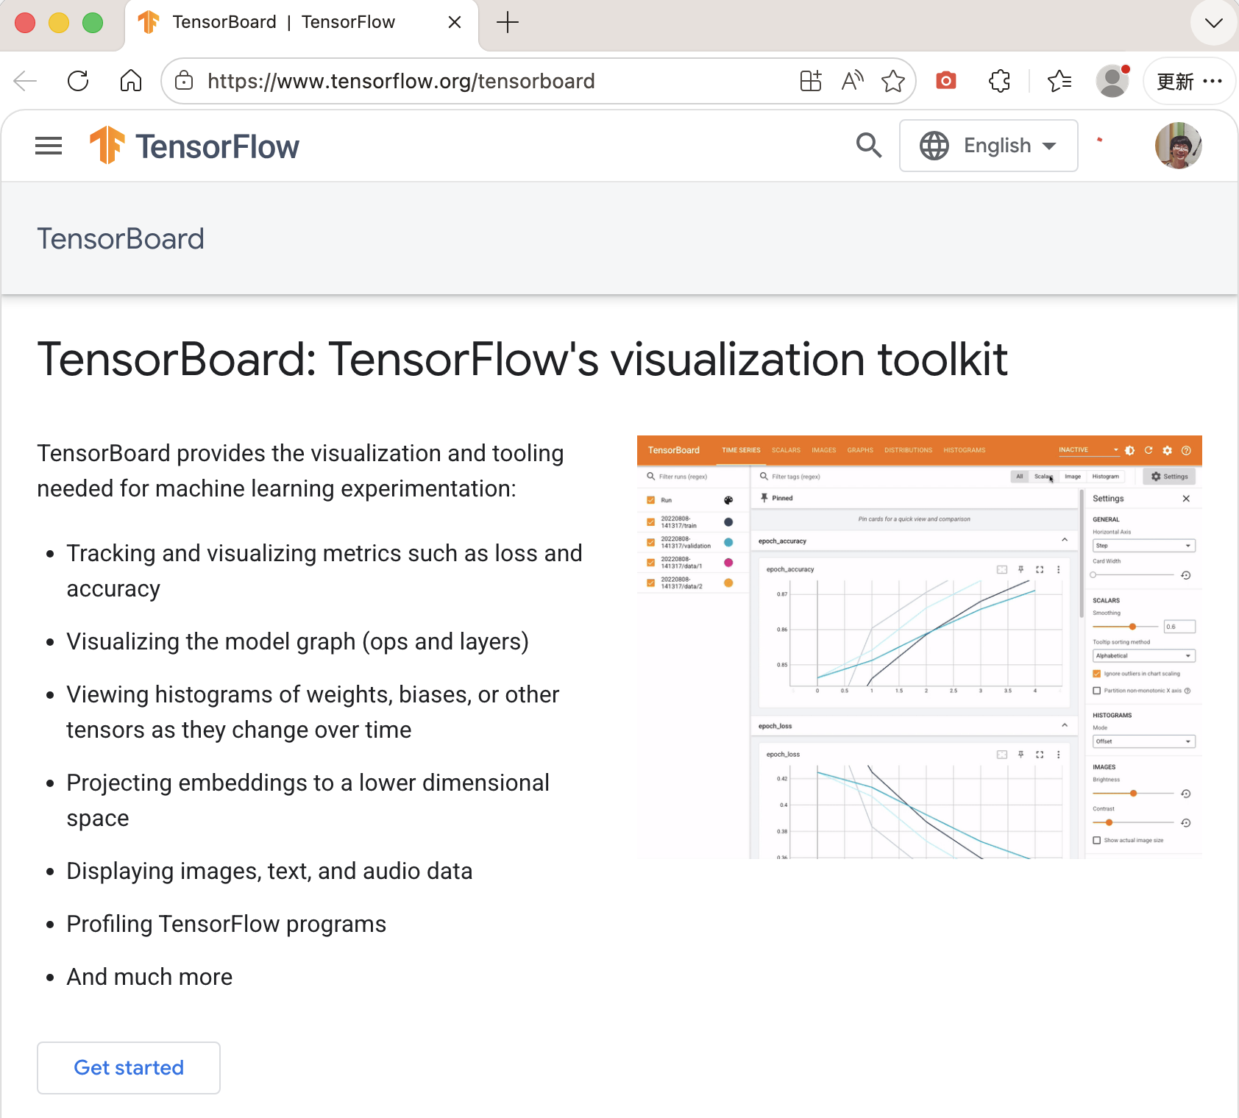Screen dimensions: 1239x1118
Task: Open the user account avatar on TensorFlow header
Action: tap(1179, 146)
